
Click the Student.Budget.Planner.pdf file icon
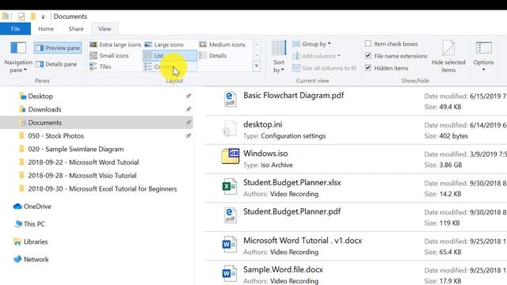(230, 215)
